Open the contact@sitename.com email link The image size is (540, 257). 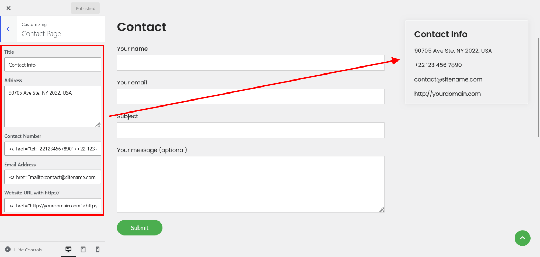[448, 79]
